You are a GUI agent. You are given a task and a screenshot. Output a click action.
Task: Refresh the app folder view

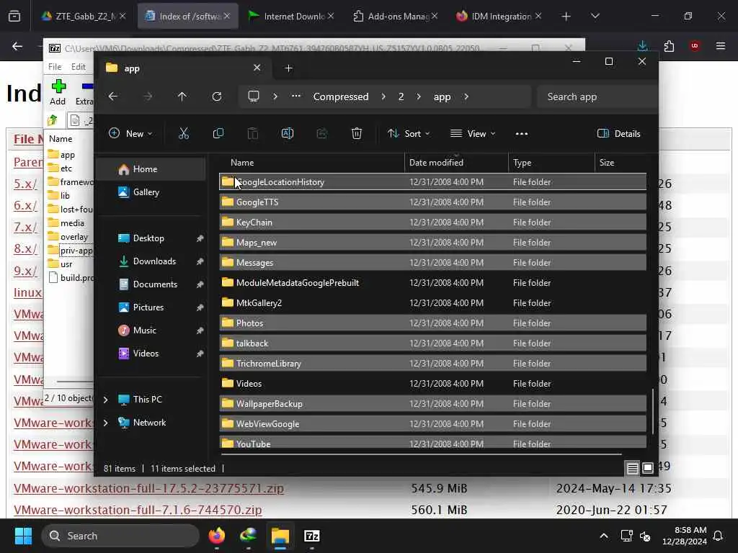216,96
